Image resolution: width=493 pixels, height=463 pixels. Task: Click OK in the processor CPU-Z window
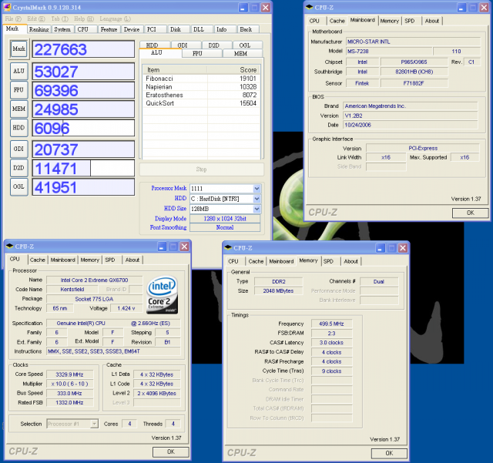point(171,451)
